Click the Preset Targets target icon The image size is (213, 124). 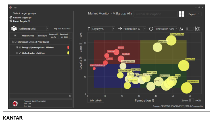(x=11, y=21)
